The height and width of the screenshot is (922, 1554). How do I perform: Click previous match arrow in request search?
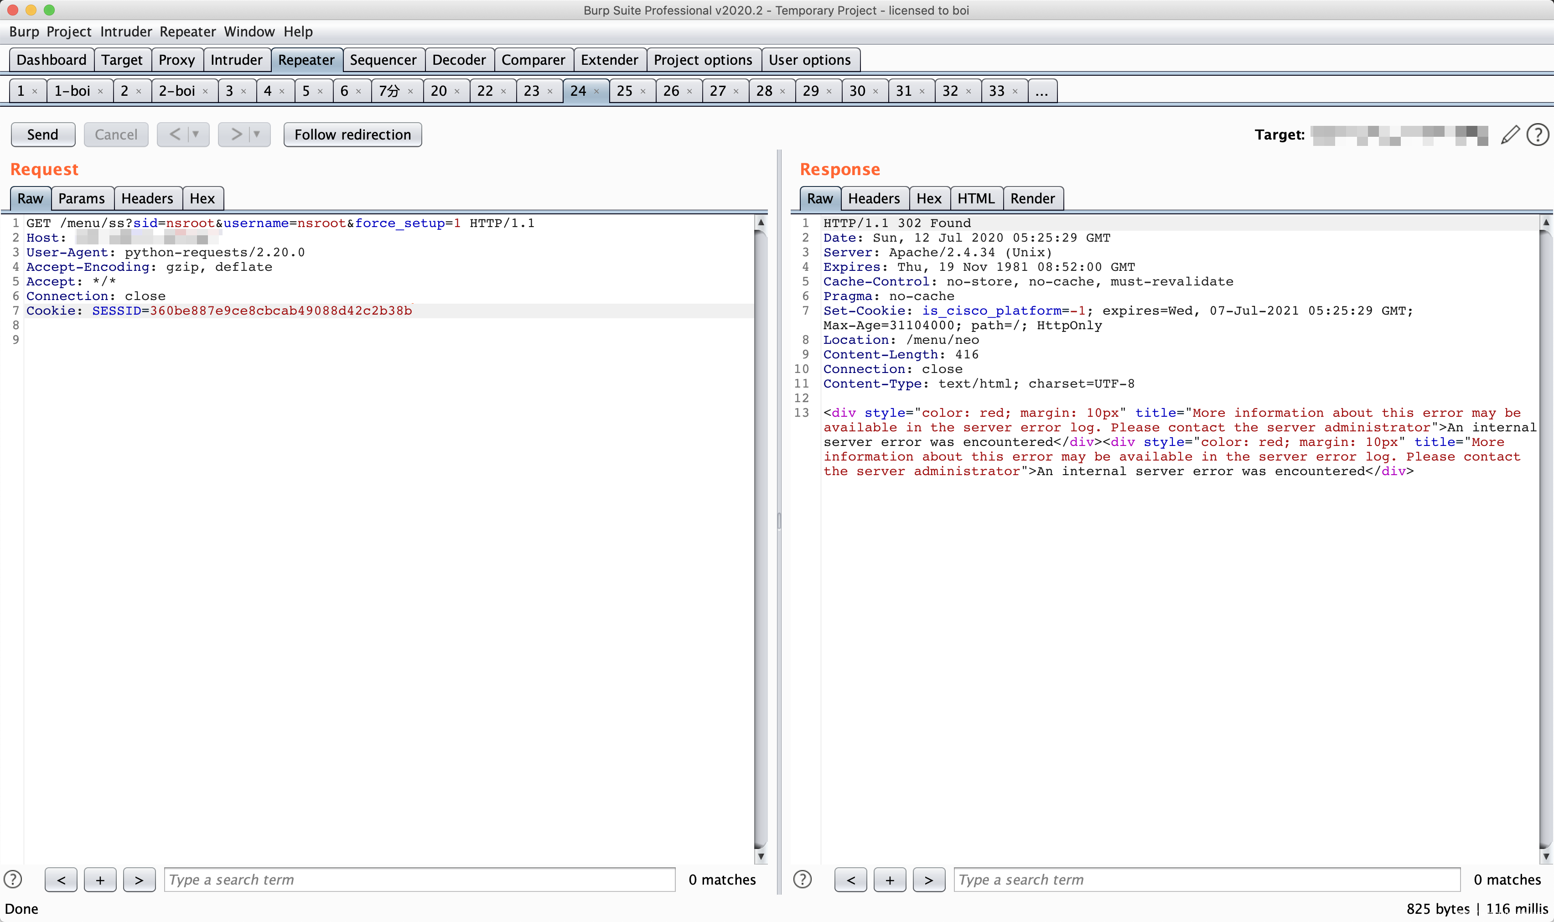tap(61, 880)
